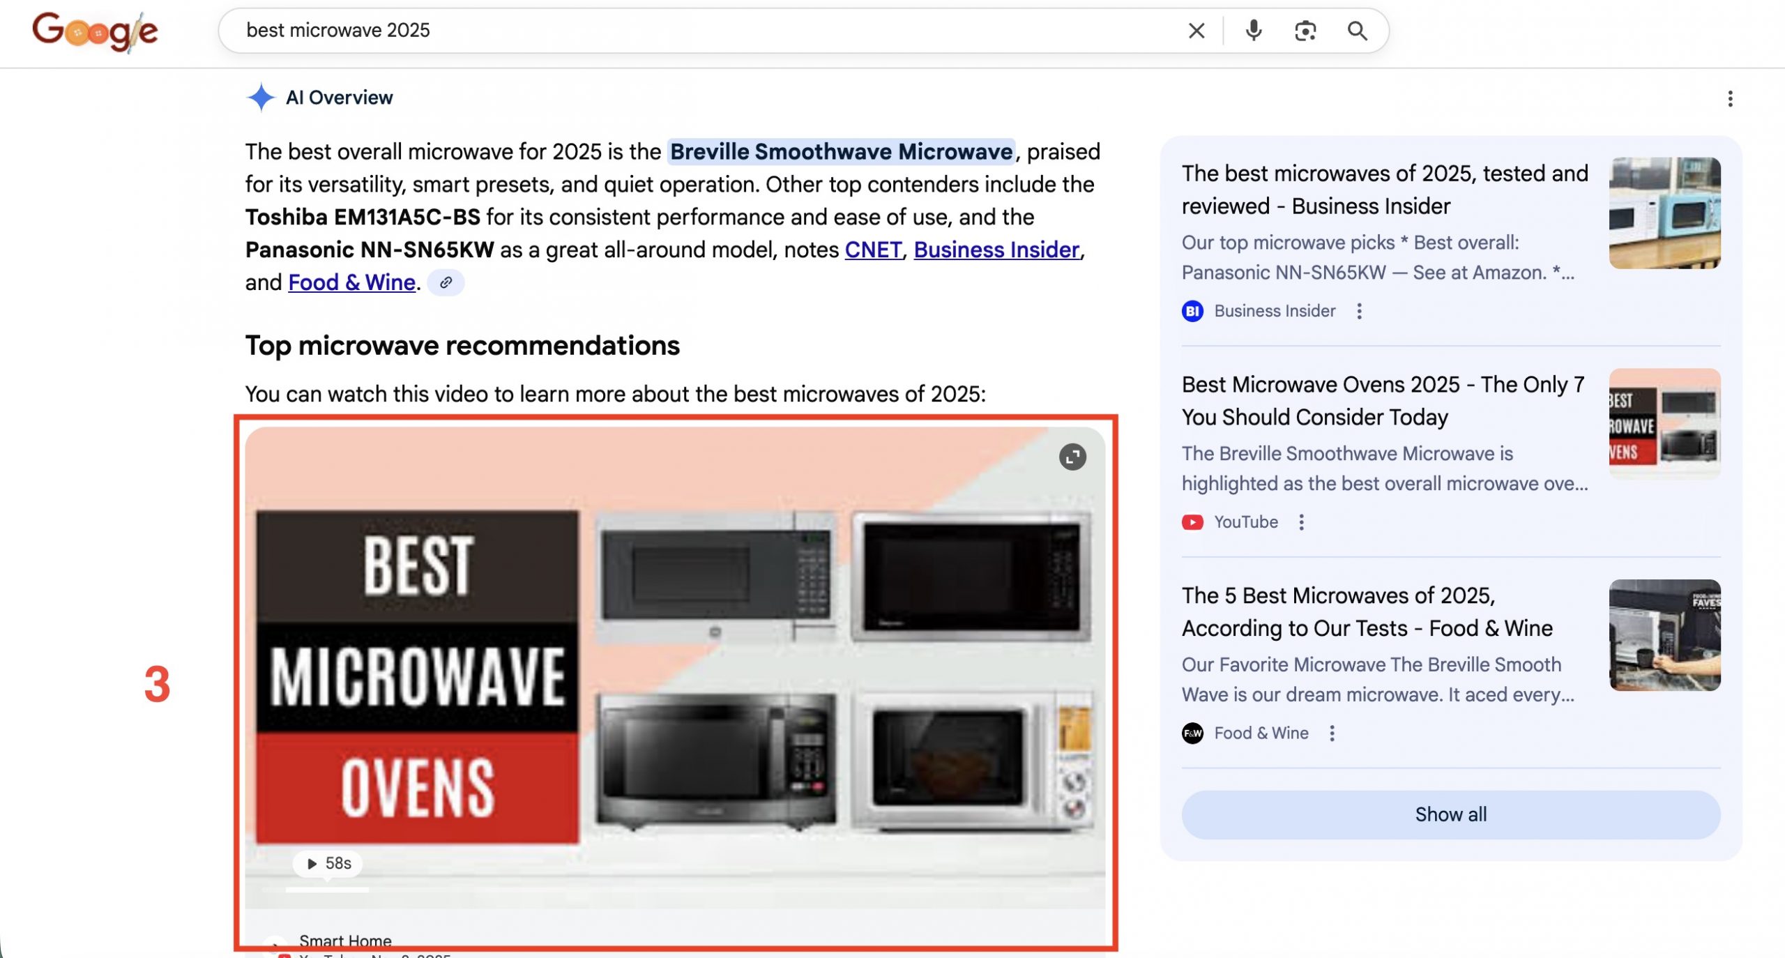This screenshot has width=1785, height=958.
Task: Play the 58s microwave video
Action: 328,863
